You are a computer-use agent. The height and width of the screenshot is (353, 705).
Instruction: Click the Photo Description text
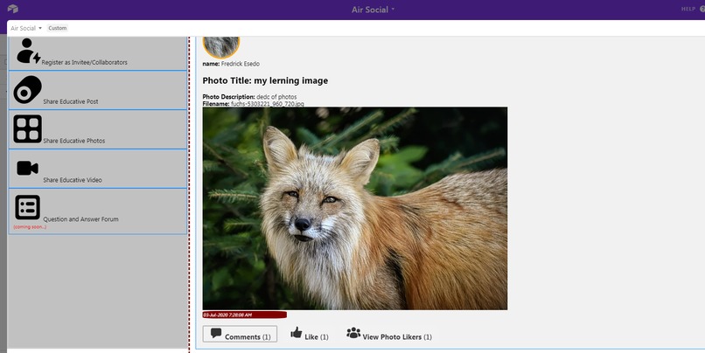click(249, 97)
